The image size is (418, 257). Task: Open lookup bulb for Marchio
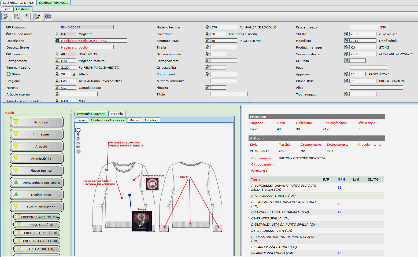pos(57,87)
